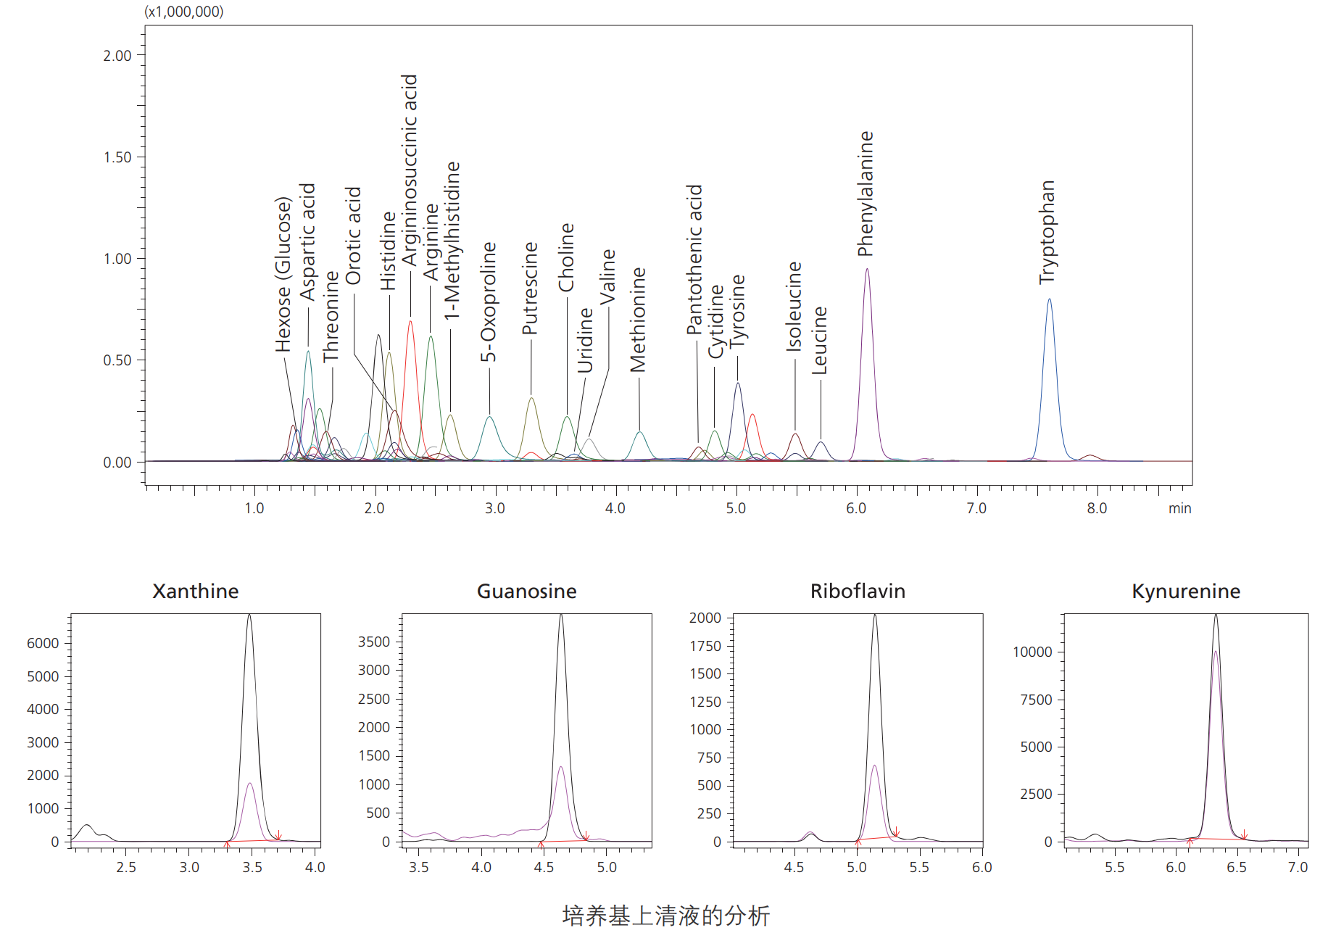Click the Putrescine label text

coord(530,289)
